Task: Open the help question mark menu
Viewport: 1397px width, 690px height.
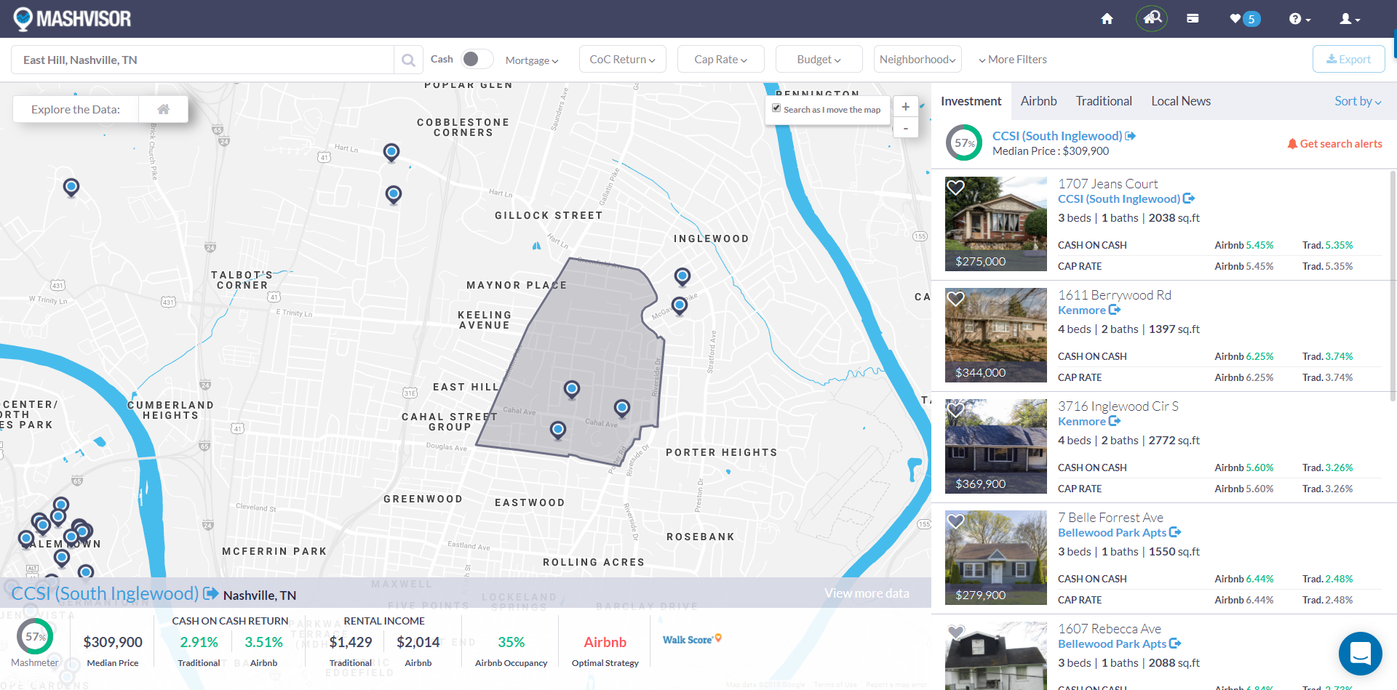Action: point(1300,19)
